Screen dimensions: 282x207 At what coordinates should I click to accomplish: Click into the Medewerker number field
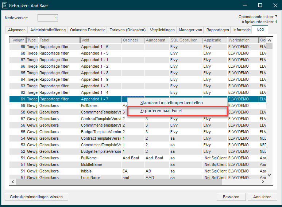[48, 18]
